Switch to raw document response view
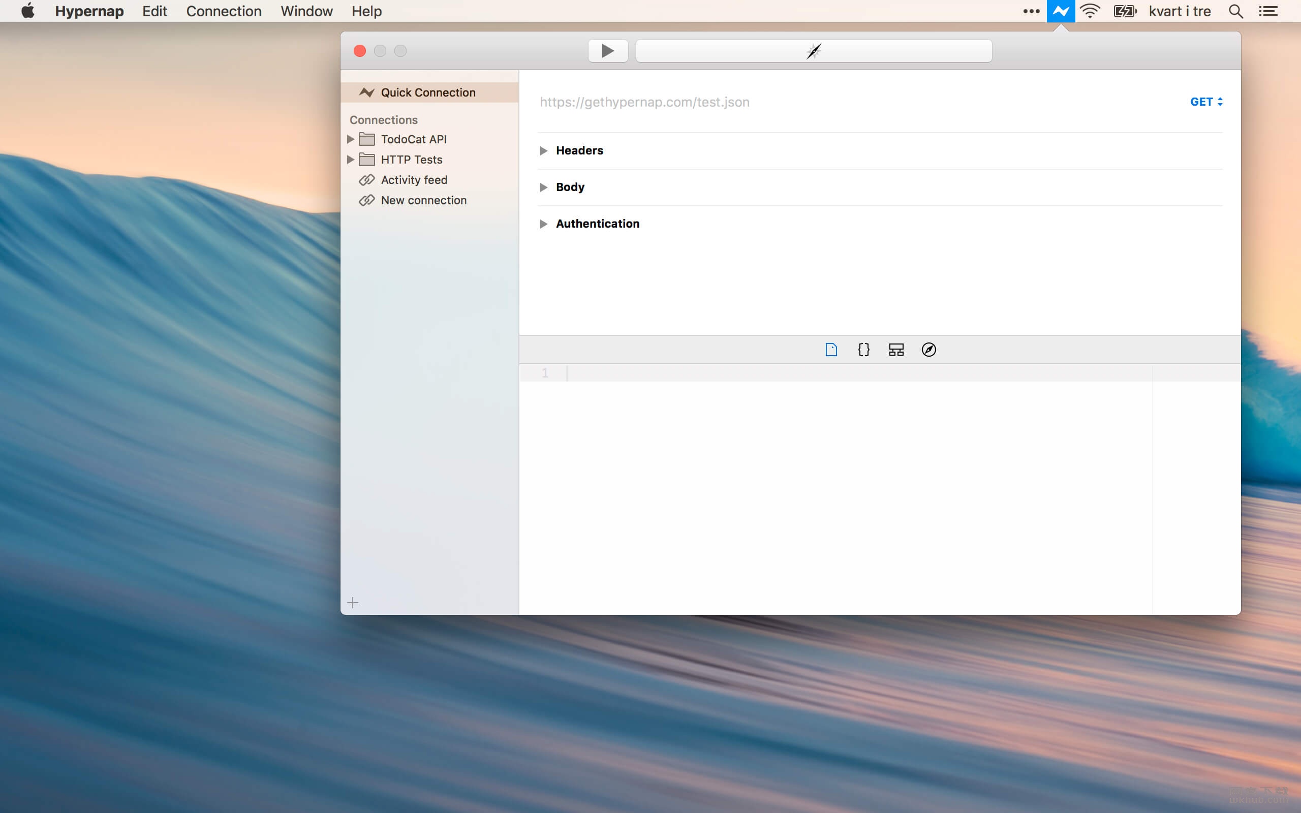Viewport: 1301px width, 813px height. (x=831, y=350)
